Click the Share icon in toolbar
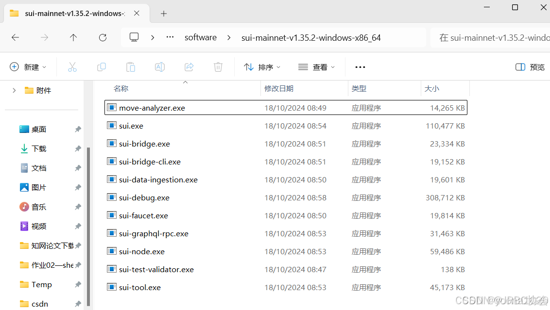This screenshot has width=550, height=310. click(x=189, y=67)
